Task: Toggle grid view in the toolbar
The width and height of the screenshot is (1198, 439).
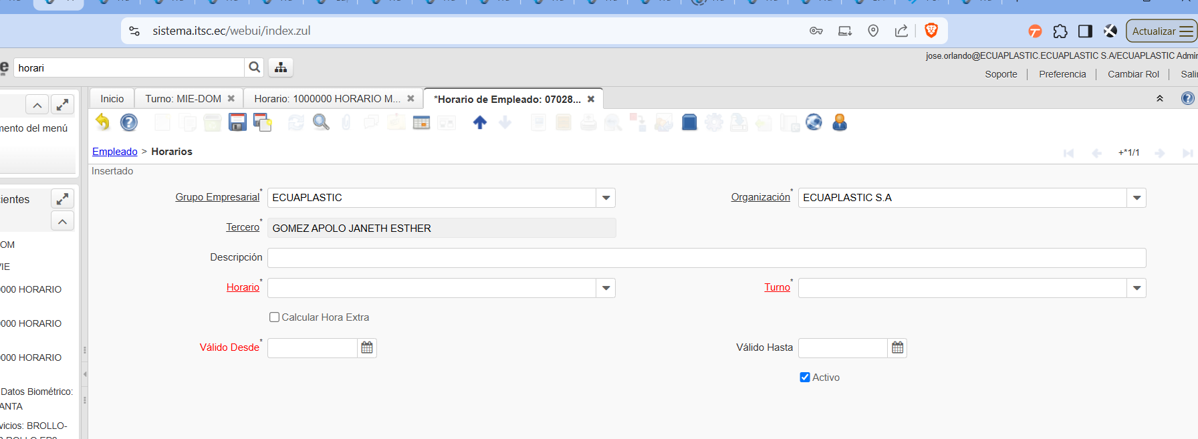Action: coord(421,122)
